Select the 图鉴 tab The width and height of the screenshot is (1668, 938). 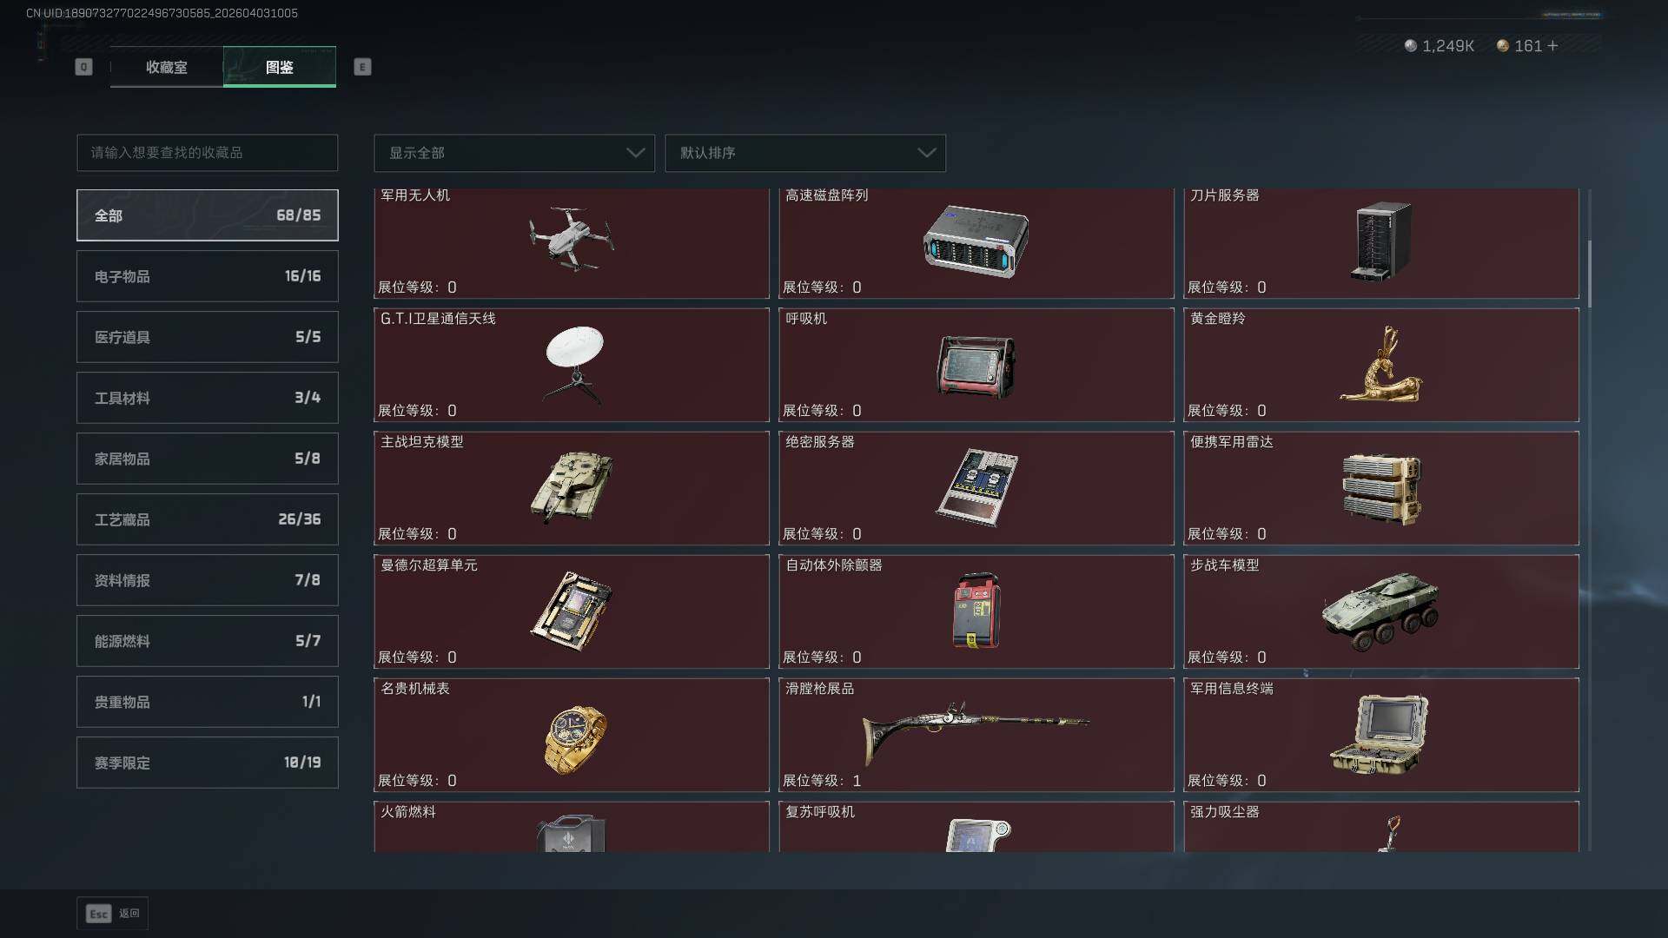click(280, 67)
